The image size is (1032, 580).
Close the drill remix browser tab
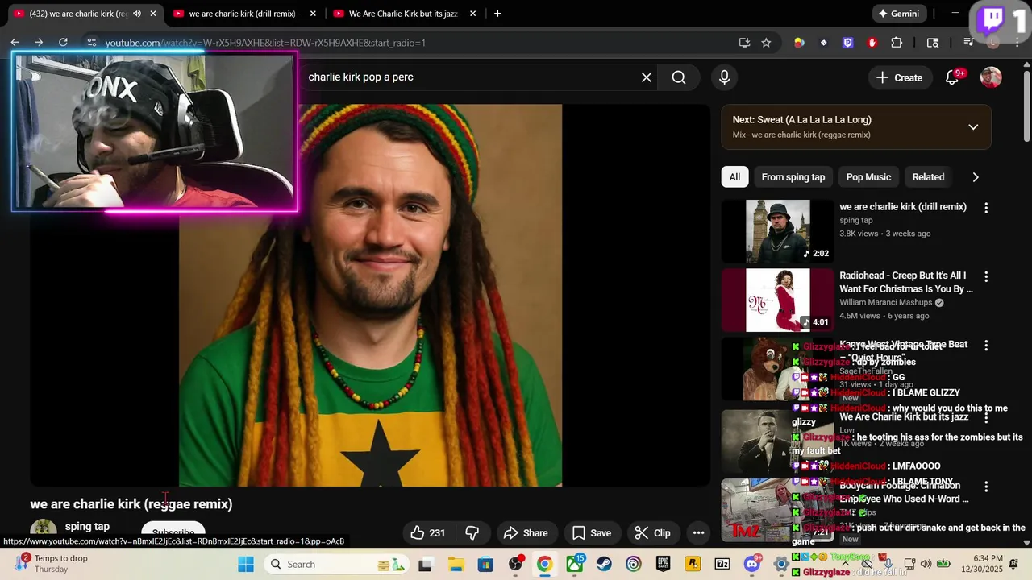click(x=313, y=14)
